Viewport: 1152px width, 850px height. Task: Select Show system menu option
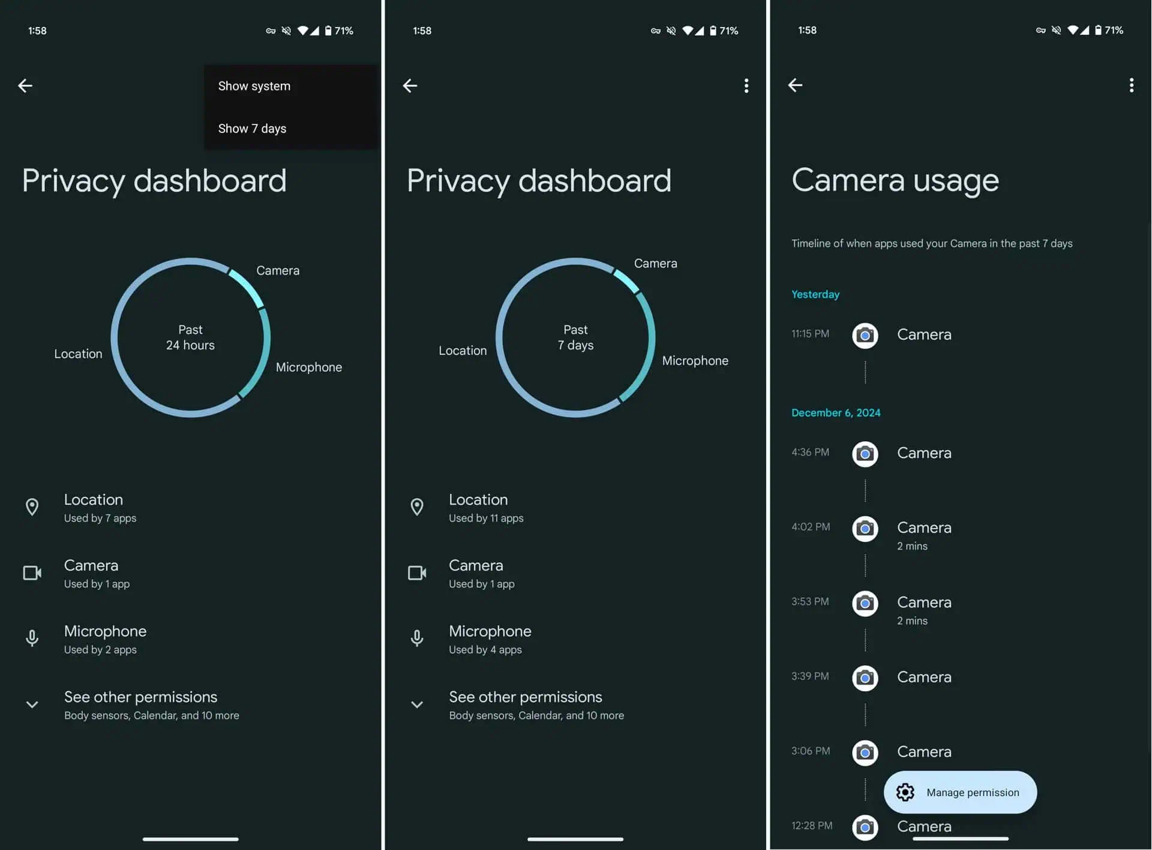pyautogui.click(x=254, y=86)
